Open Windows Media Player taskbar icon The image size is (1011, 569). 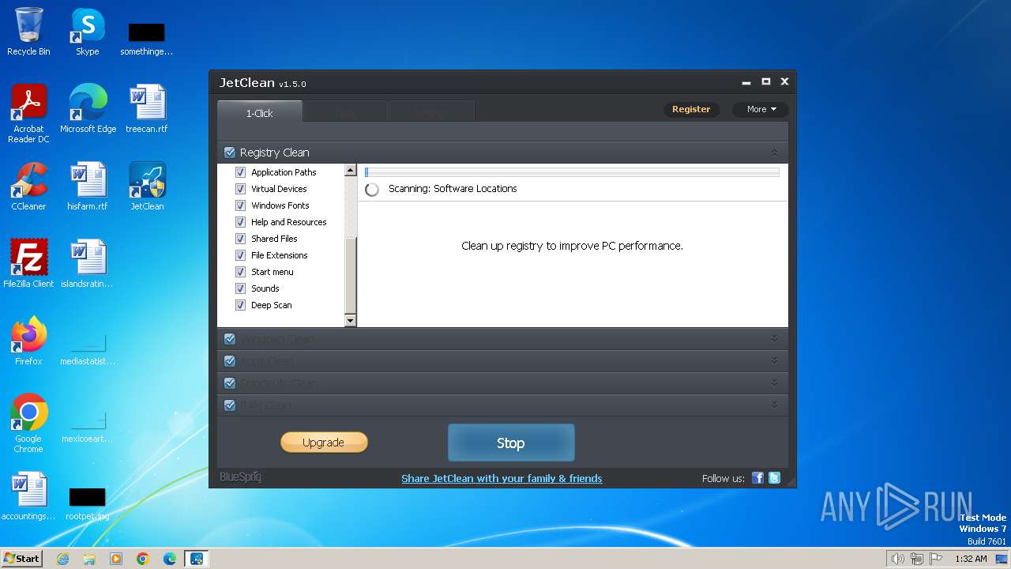click(x=116, y=559)
